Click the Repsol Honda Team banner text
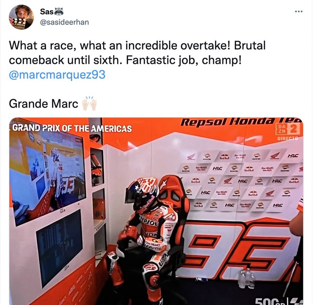Image resolution: width=326 pixels, height=305 pixels. point(241,122)
